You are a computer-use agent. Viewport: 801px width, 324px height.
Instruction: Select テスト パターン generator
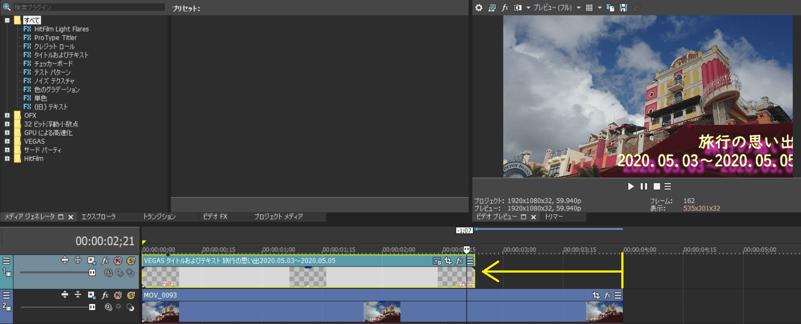[52, 72]
